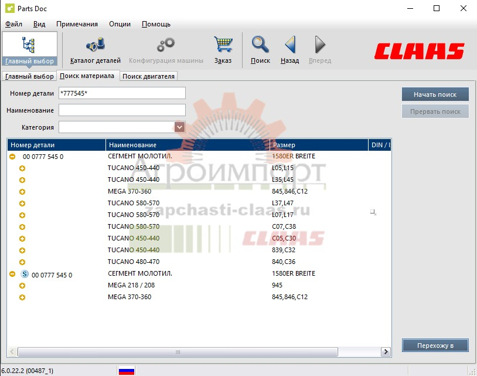Click the scroll right arrow
This screenshot has height=376, width=477.
pos(386,352)
